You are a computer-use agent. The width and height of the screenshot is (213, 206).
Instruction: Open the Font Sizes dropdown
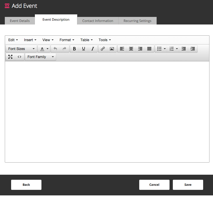21,49
